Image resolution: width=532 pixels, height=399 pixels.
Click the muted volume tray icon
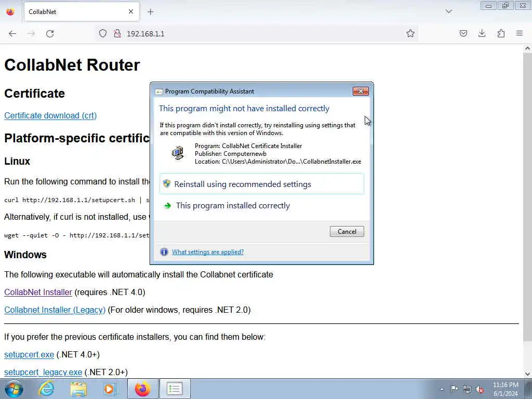pos(480,390)
